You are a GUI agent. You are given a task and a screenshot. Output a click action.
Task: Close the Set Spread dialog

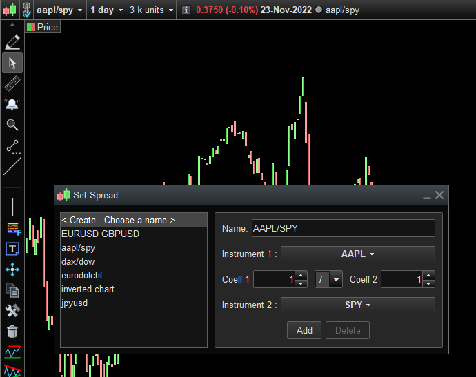pos(439,195)
